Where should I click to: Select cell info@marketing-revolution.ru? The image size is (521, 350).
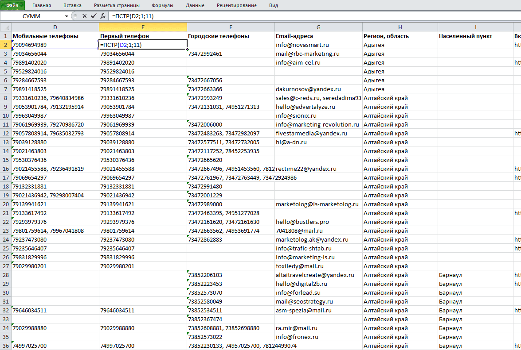[318, 125]
